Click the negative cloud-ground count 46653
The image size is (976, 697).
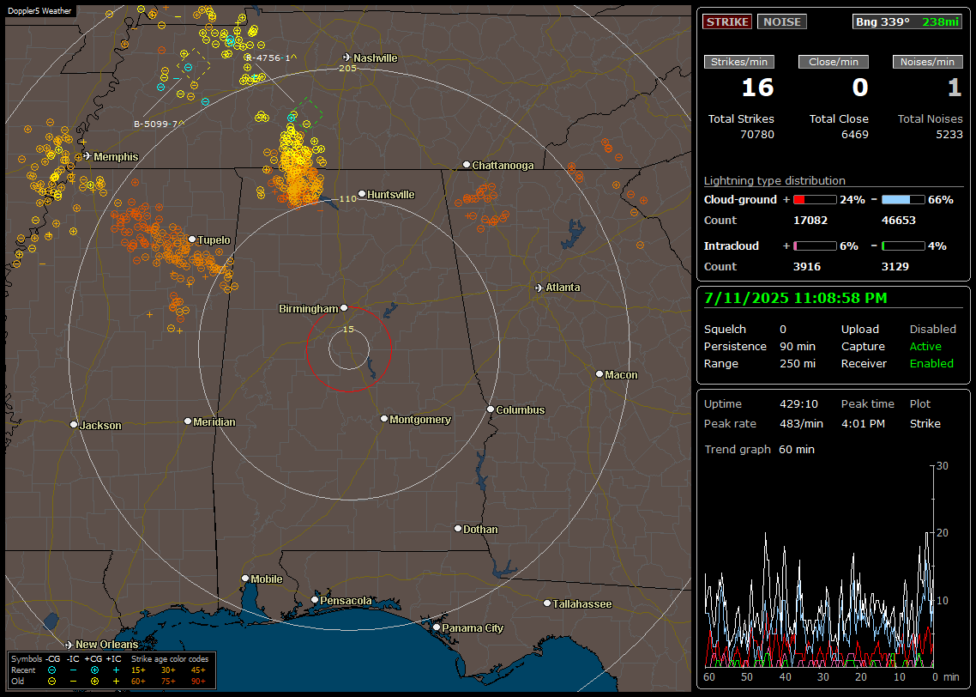click(x=898, y=221)
